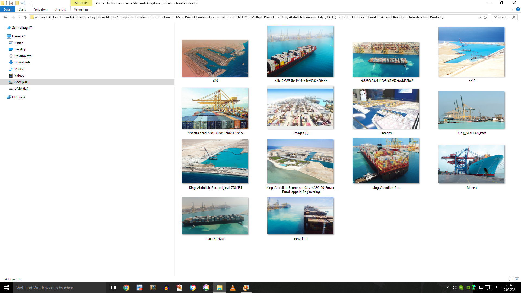Refresh the current folder view
The image size is (521, 293).
click(485, 17)
